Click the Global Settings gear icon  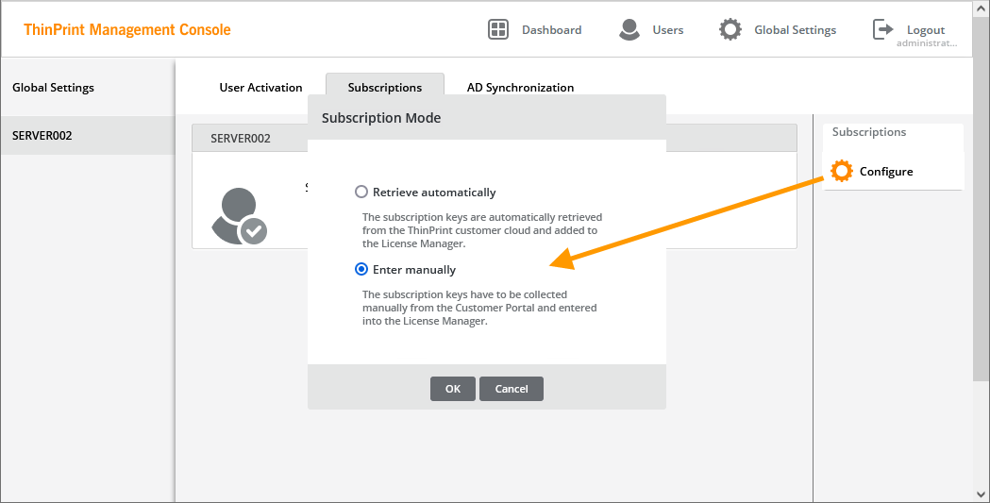click(730, 29)
